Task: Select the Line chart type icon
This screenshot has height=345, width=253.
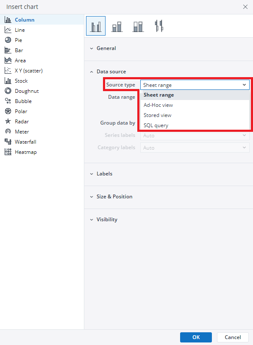Action: tap(8, 30)
